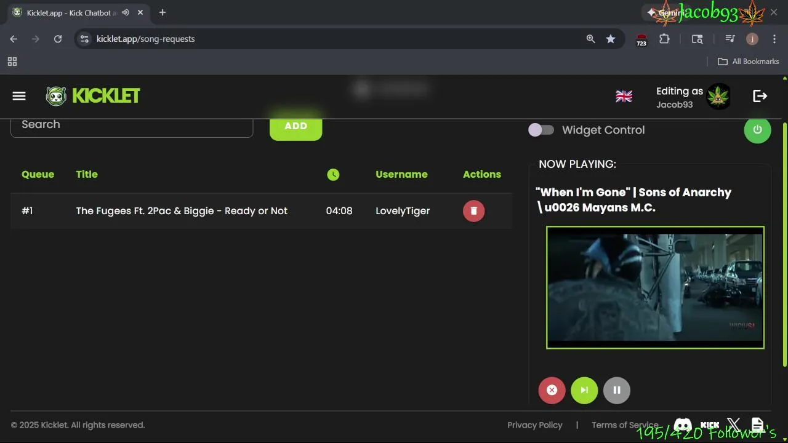Click the clock duration column icon
The width and height of the screenshot is (788, 443).
point(333,175)
